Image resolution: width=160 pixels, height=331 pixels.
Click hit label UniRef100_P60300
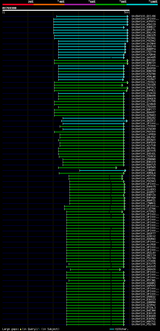143,132
